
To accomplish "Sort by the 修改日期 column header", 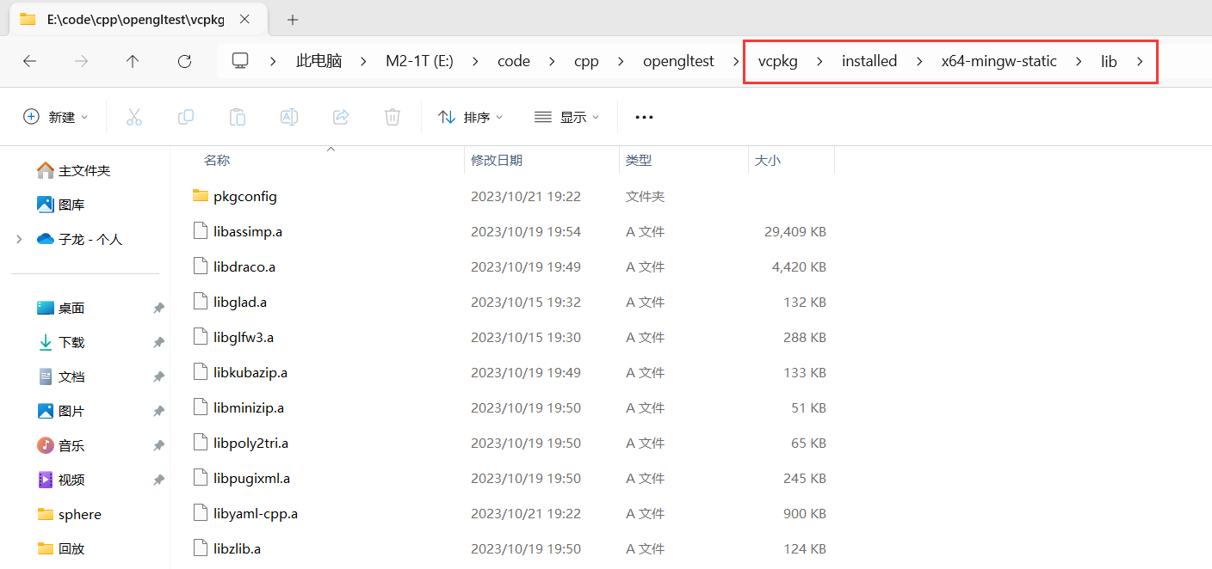I will [x=497, y=160].
